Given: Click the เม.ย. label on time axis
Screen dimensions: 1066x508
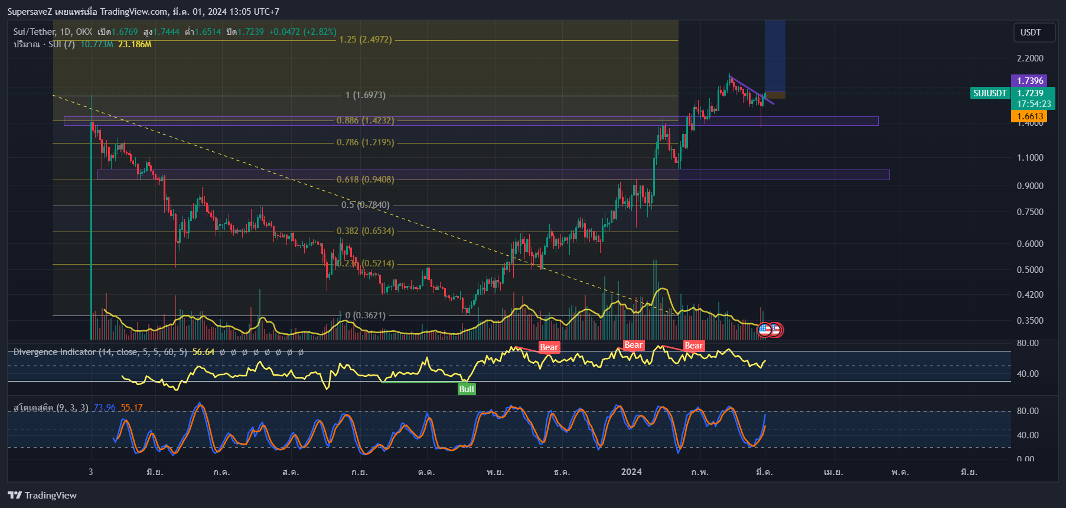Looking at the screenshot, I should click(x=833, y=471).
